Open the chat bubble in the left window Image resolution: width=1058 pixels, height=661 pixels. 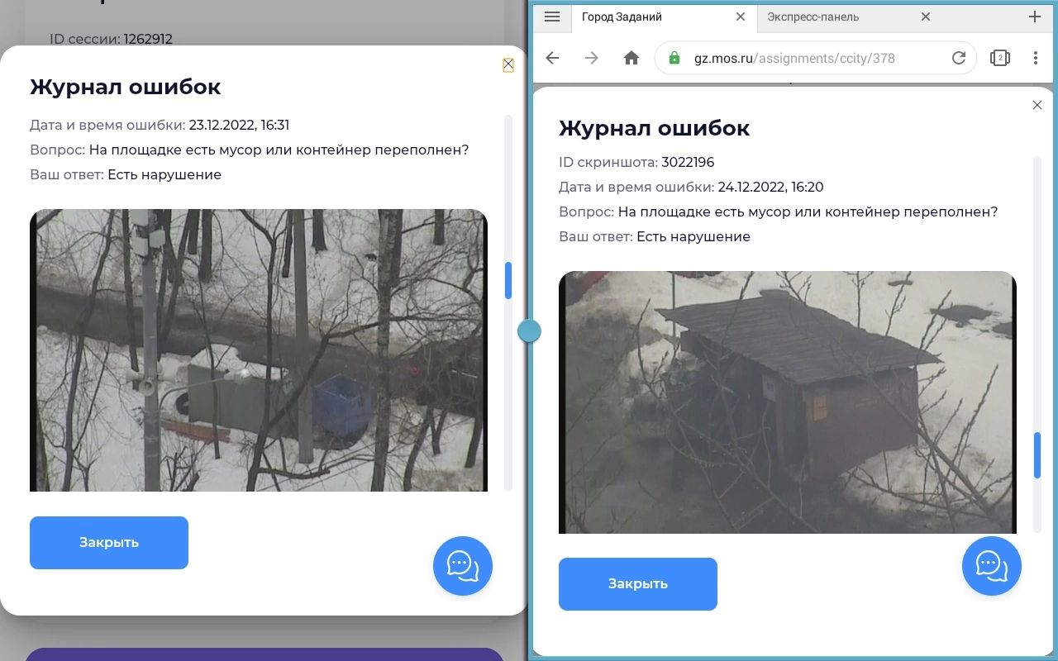tap(463, 566)
